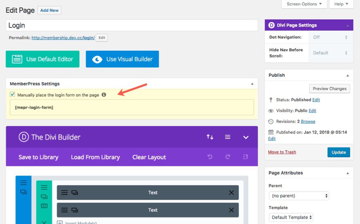Uncheck manually place login form checkbox
Viewport: 360px width, 224px height.
(12, 95)
